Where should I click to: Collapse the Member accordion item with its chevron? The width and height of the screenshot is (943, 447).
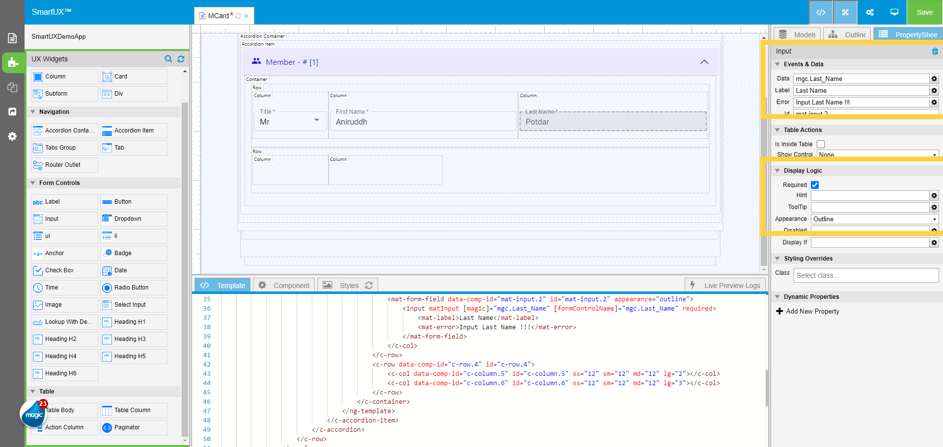tap(704, 62)
